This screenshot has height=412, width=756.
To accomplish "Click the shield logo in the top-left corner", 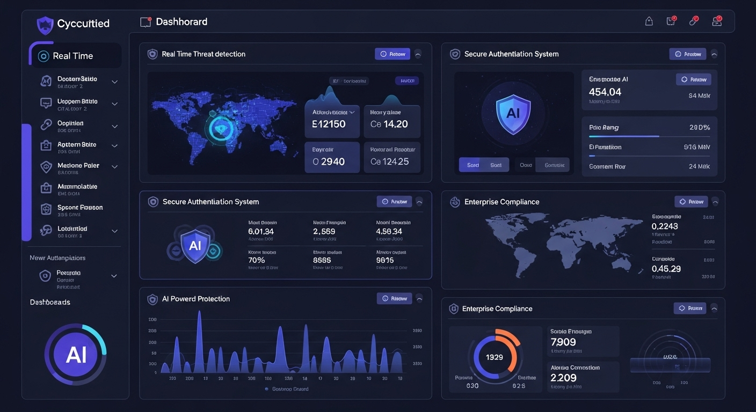I will (x=45, y=25).
